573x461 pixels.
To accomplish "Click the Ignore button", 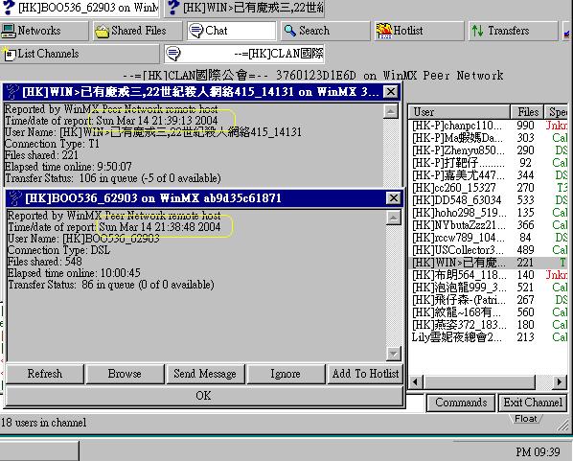I will pyautogui.click(x=286, y=374).
